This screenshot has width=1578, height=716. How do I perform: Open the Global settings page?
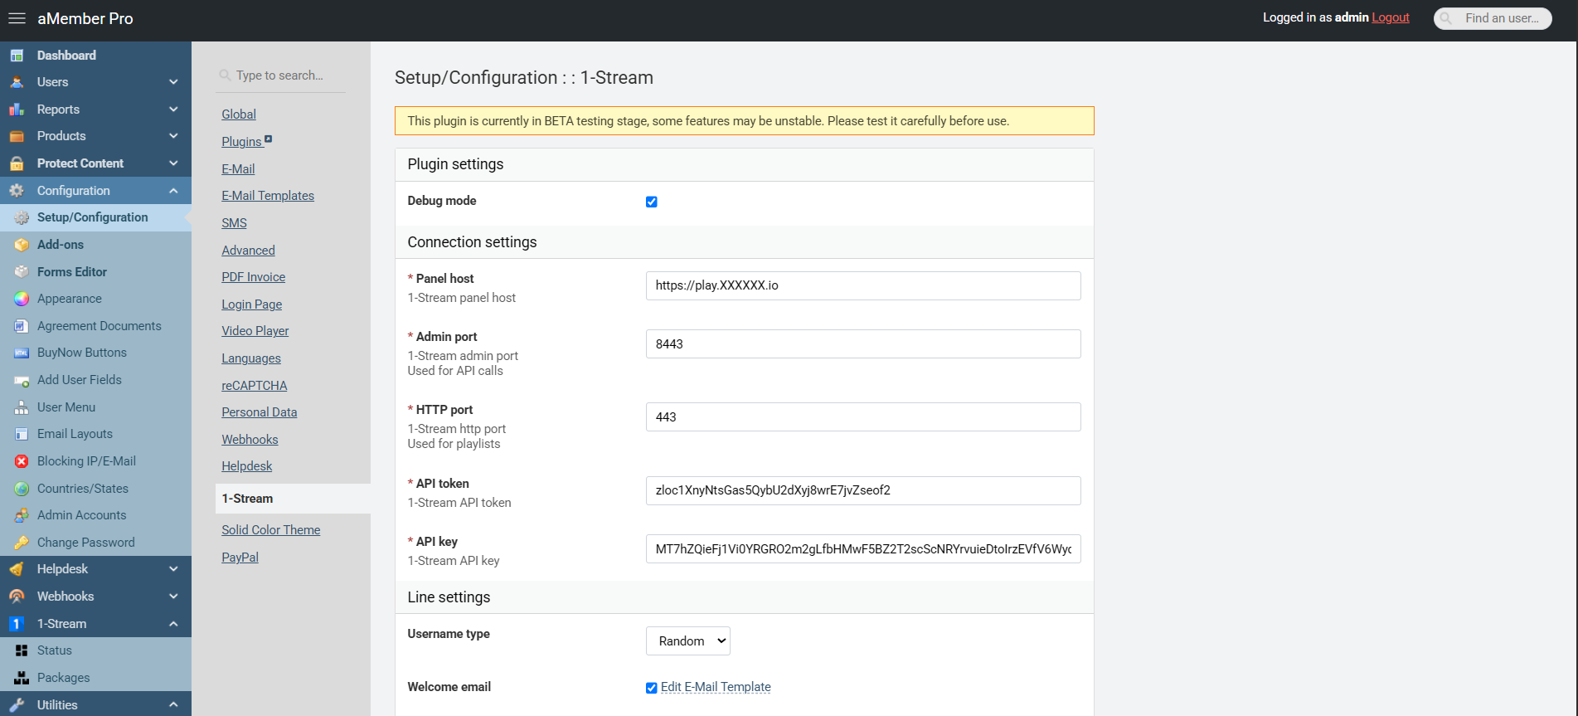pos(239,114)
